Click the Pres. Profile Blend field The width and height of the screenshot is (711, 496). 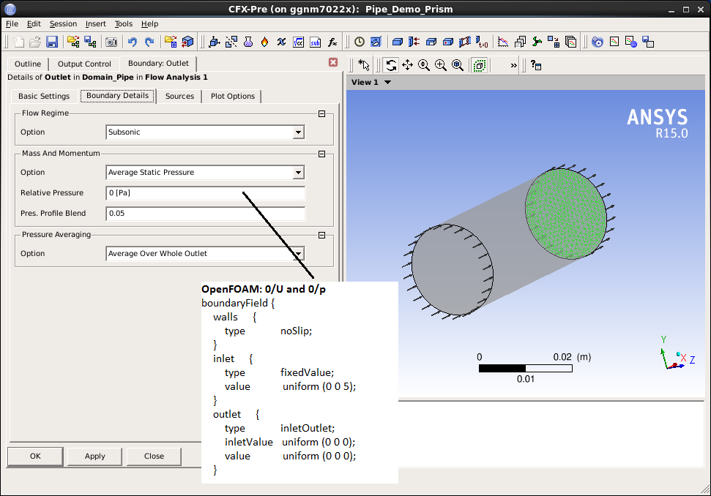[x=206, y=214]
